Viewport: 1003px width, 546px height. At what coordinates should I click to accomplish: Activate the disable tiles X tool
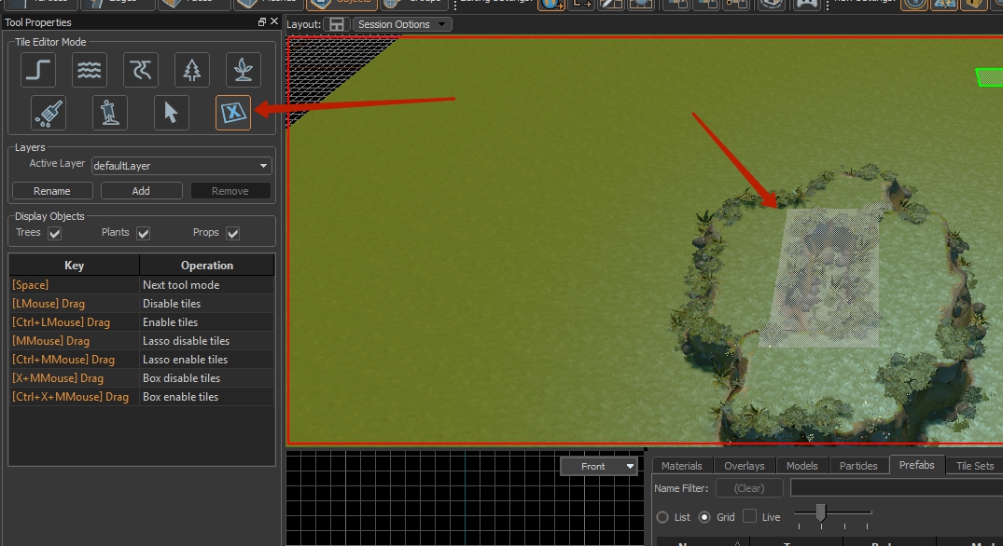[x=232, y=113]
